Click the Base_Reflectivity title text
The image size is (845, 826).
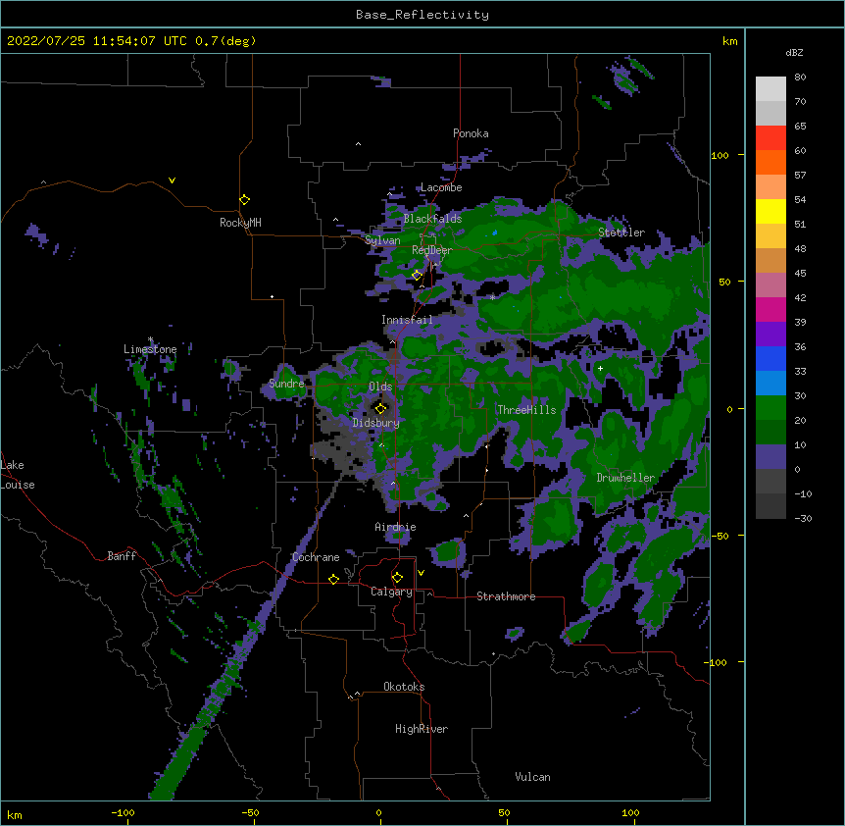coord(422,15)
